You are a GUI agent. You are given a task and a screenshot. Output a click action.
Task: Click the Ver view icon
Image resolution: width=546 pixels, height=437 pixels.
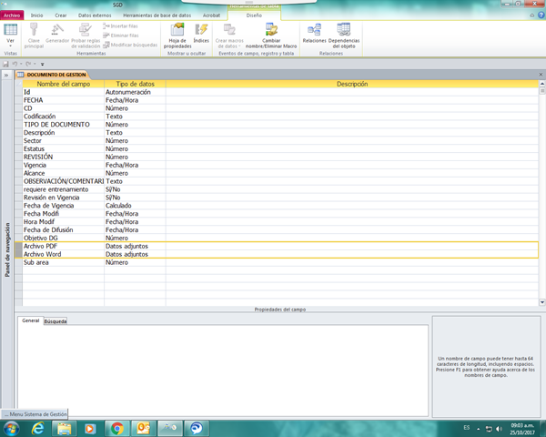pyautogui.click(x=11, y=30)
